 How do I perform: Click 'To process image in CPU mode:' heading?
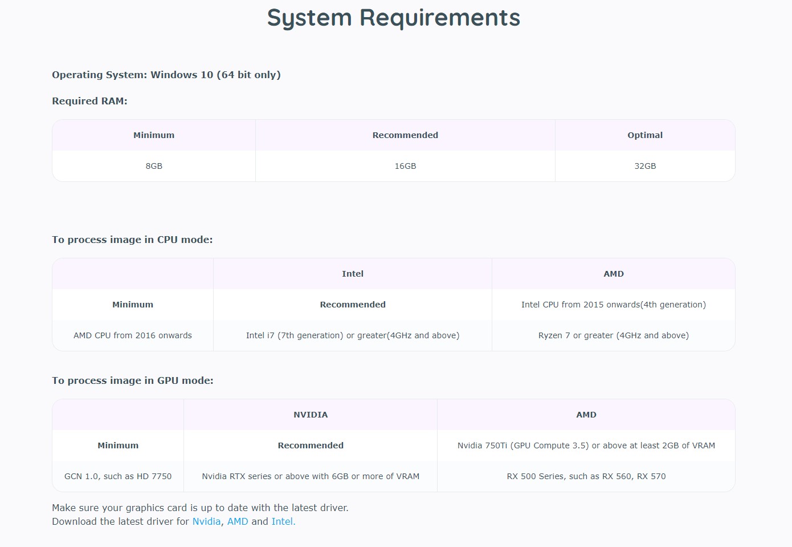click(132, 240)
